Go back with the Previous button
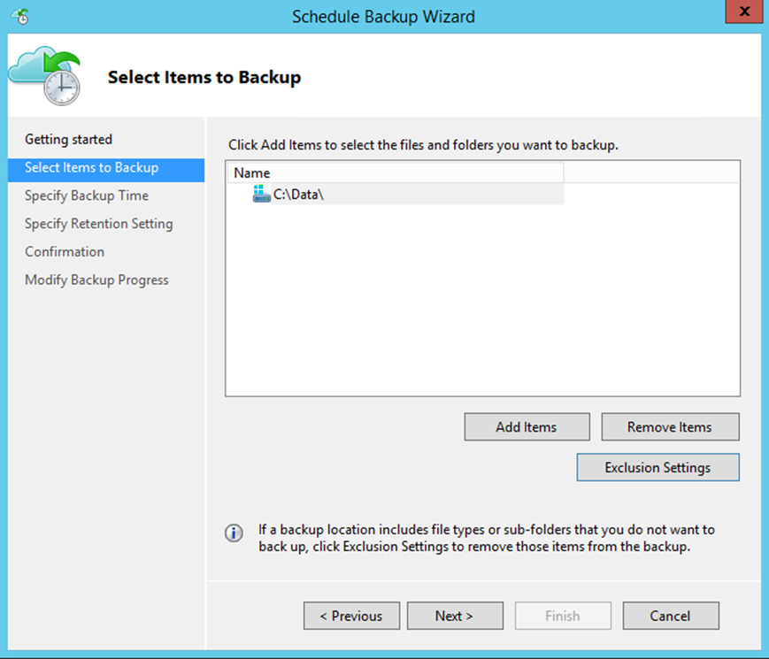This screenshot has height=659, width=769. point(351,616)
